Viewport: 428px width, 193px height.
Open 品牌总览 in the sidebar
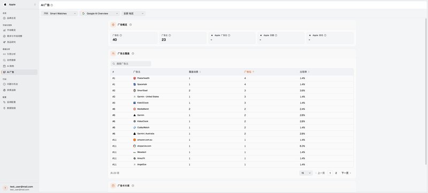tap(19, 18)
